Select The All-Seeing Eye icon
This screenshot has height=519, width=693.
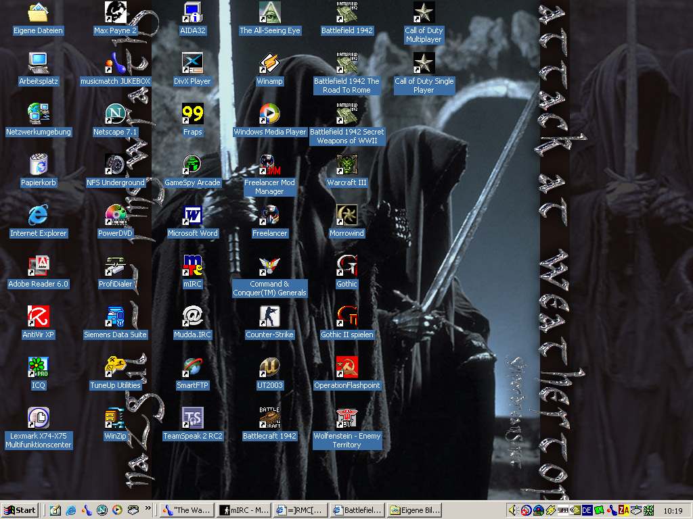pyautogui.click(x=269, y=12)
